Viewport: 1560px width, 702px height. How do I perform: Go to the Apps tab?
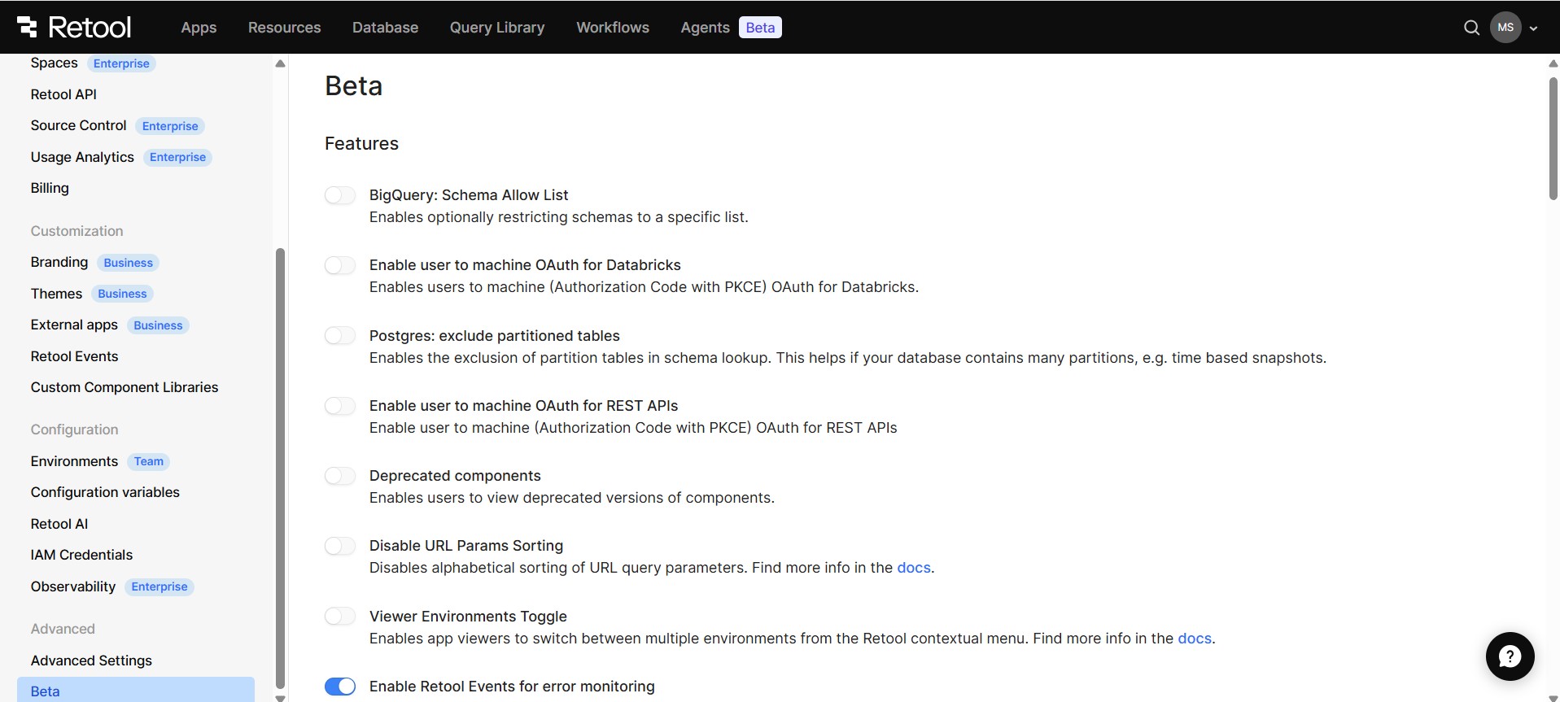point(199,28)
